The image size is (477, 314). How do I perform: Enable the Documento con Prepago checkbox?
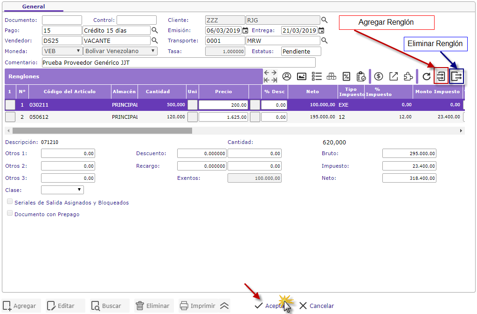(x=10, y=213)
